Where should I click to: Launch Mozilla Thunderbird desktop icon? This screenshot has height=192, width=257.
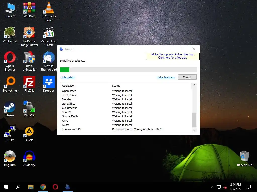(49, 61)
